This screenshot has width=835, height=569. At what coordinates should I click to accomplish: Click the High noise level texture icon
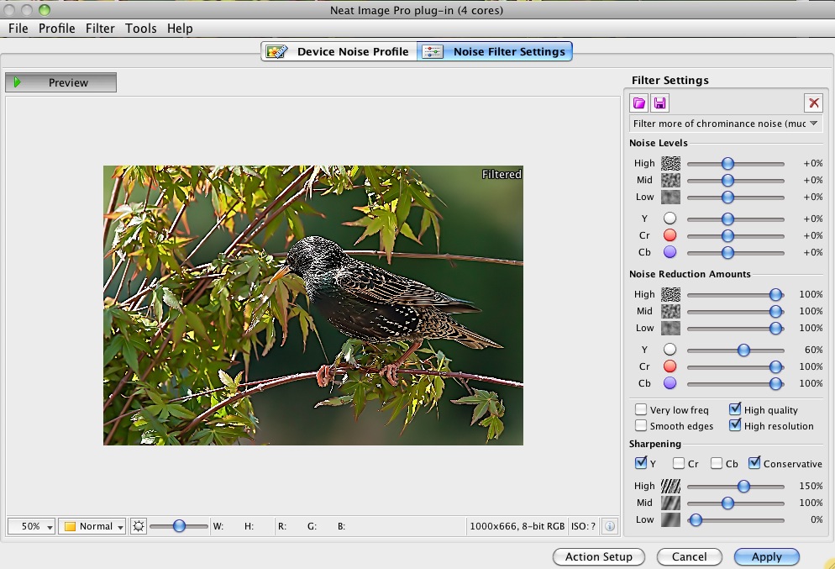coord(670,163)
